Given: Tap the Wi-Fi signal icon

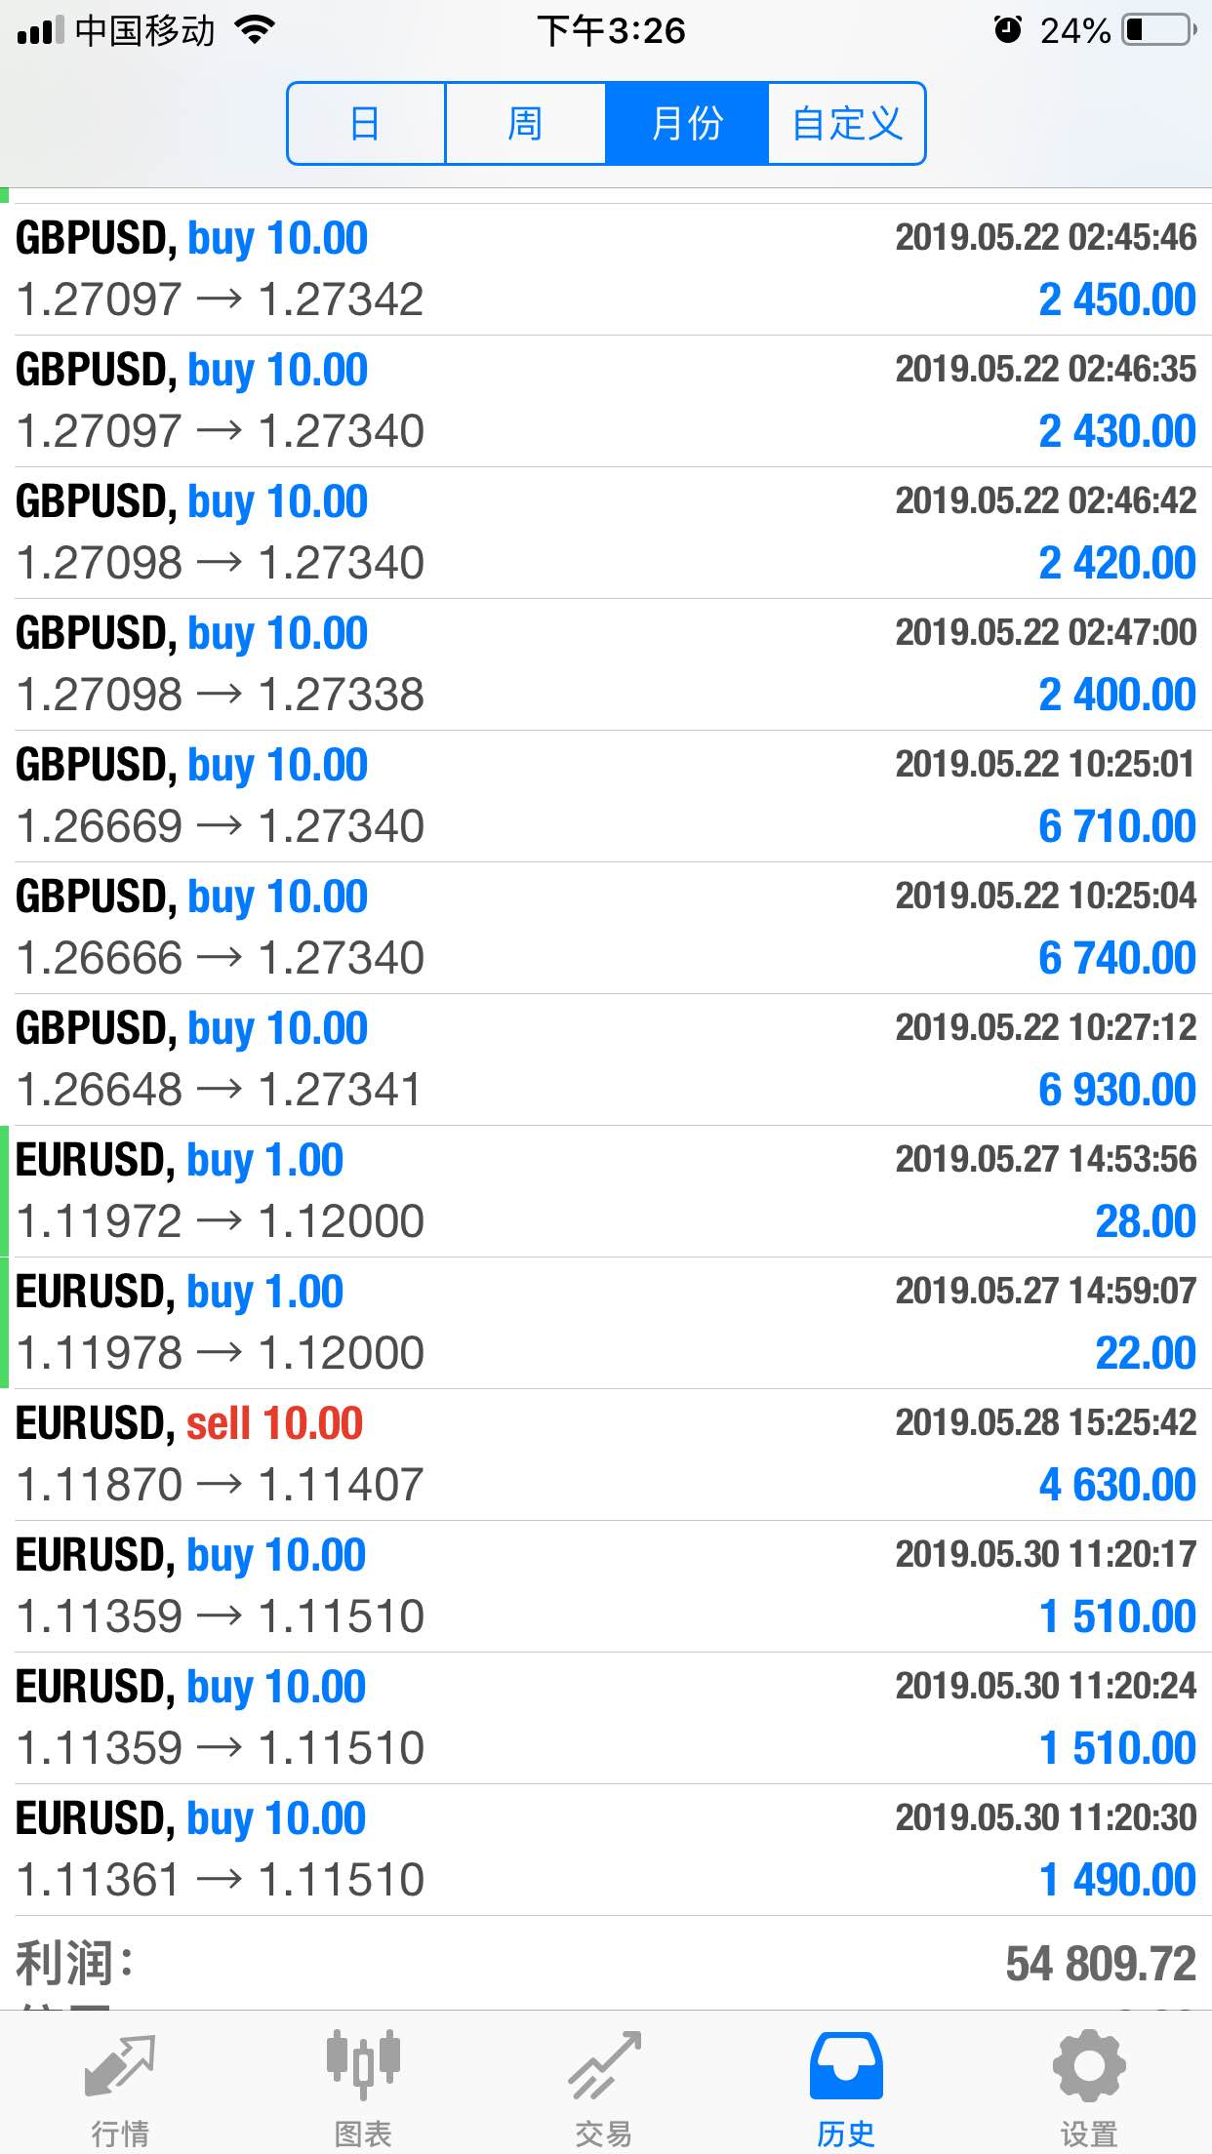Looking at the screenshot, I should pos(256,30).
